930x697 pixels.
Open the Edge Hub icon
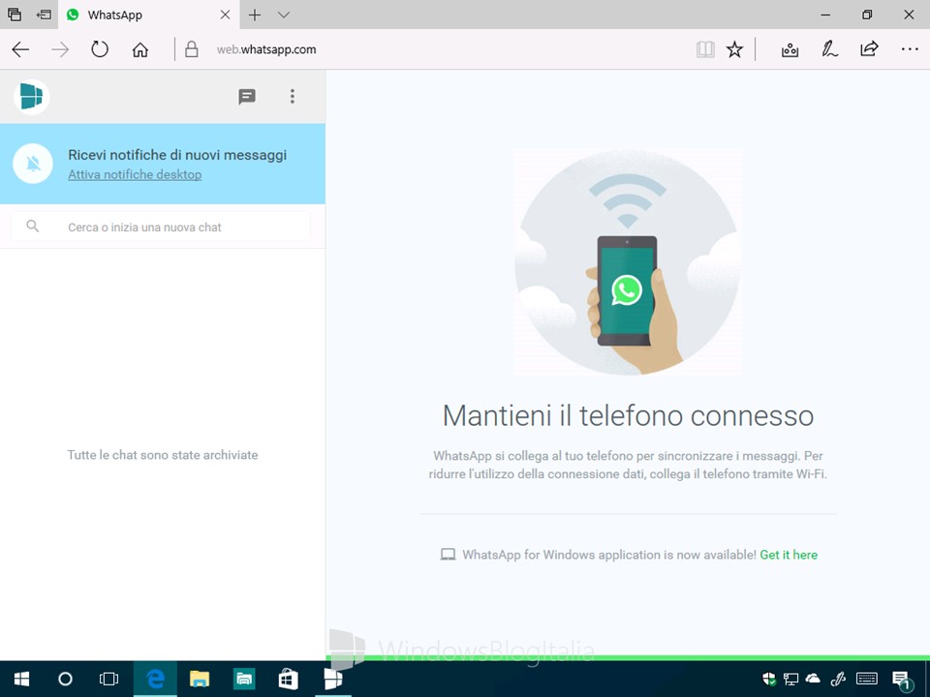(790, 49)
